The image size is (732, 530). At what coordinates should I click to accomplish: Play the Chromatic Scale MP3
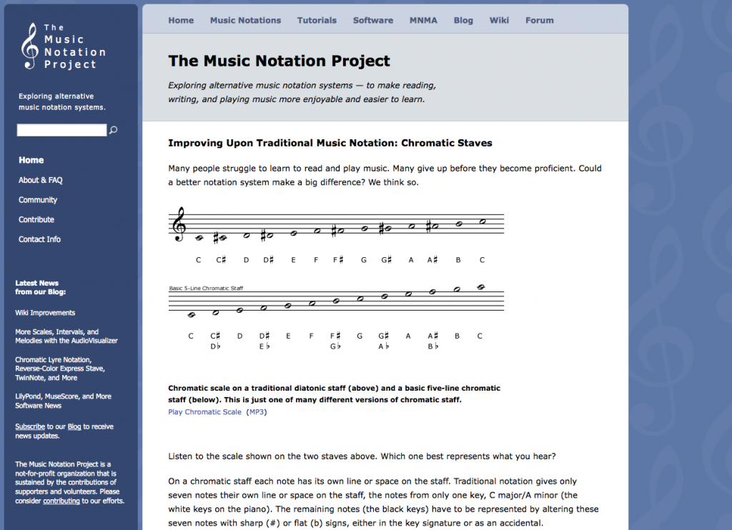click(204, 411)
